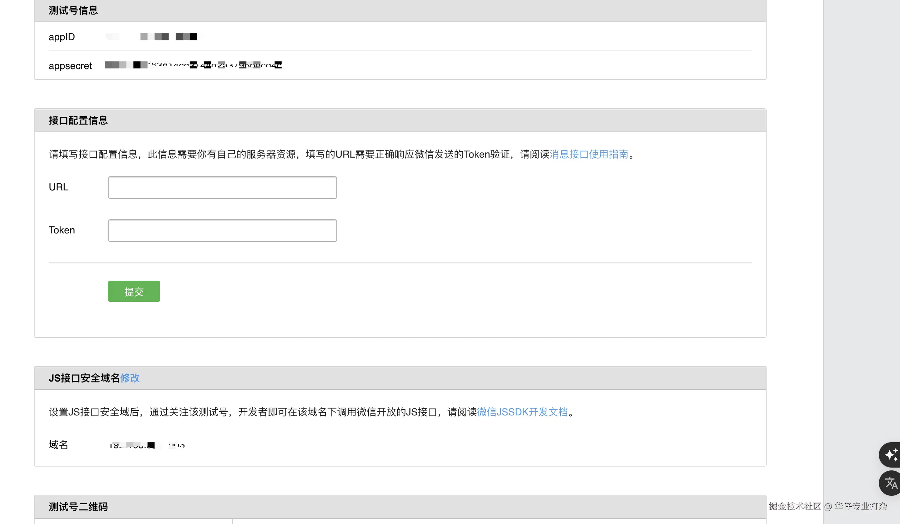Click the AI sparkle floating icon

coord(891,455)
